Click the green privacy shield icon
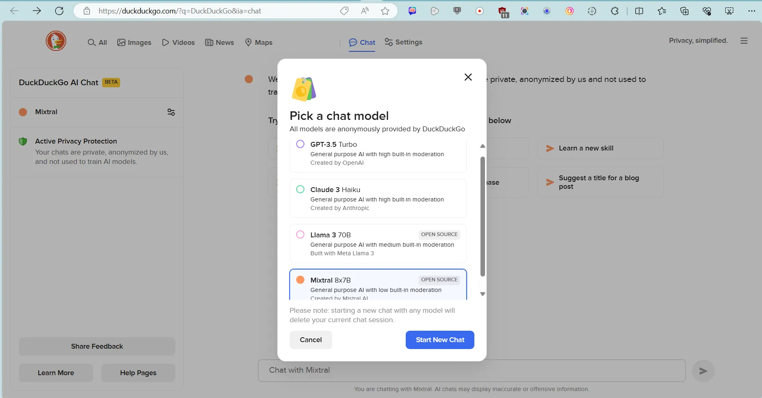This screenshot has height=398, width=762. coord(23,142)
